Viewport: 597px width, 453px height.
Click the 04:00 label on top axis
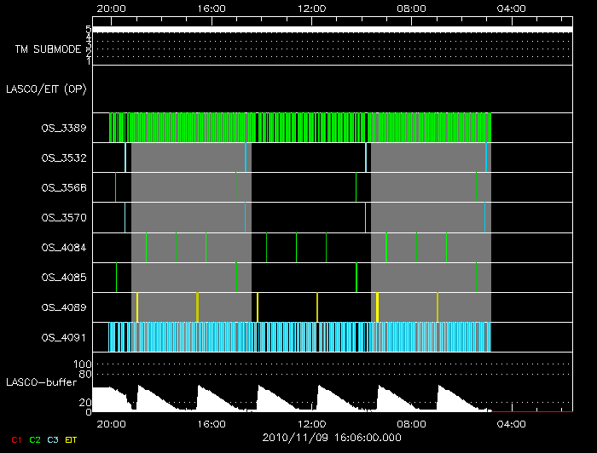click(512, 9)
